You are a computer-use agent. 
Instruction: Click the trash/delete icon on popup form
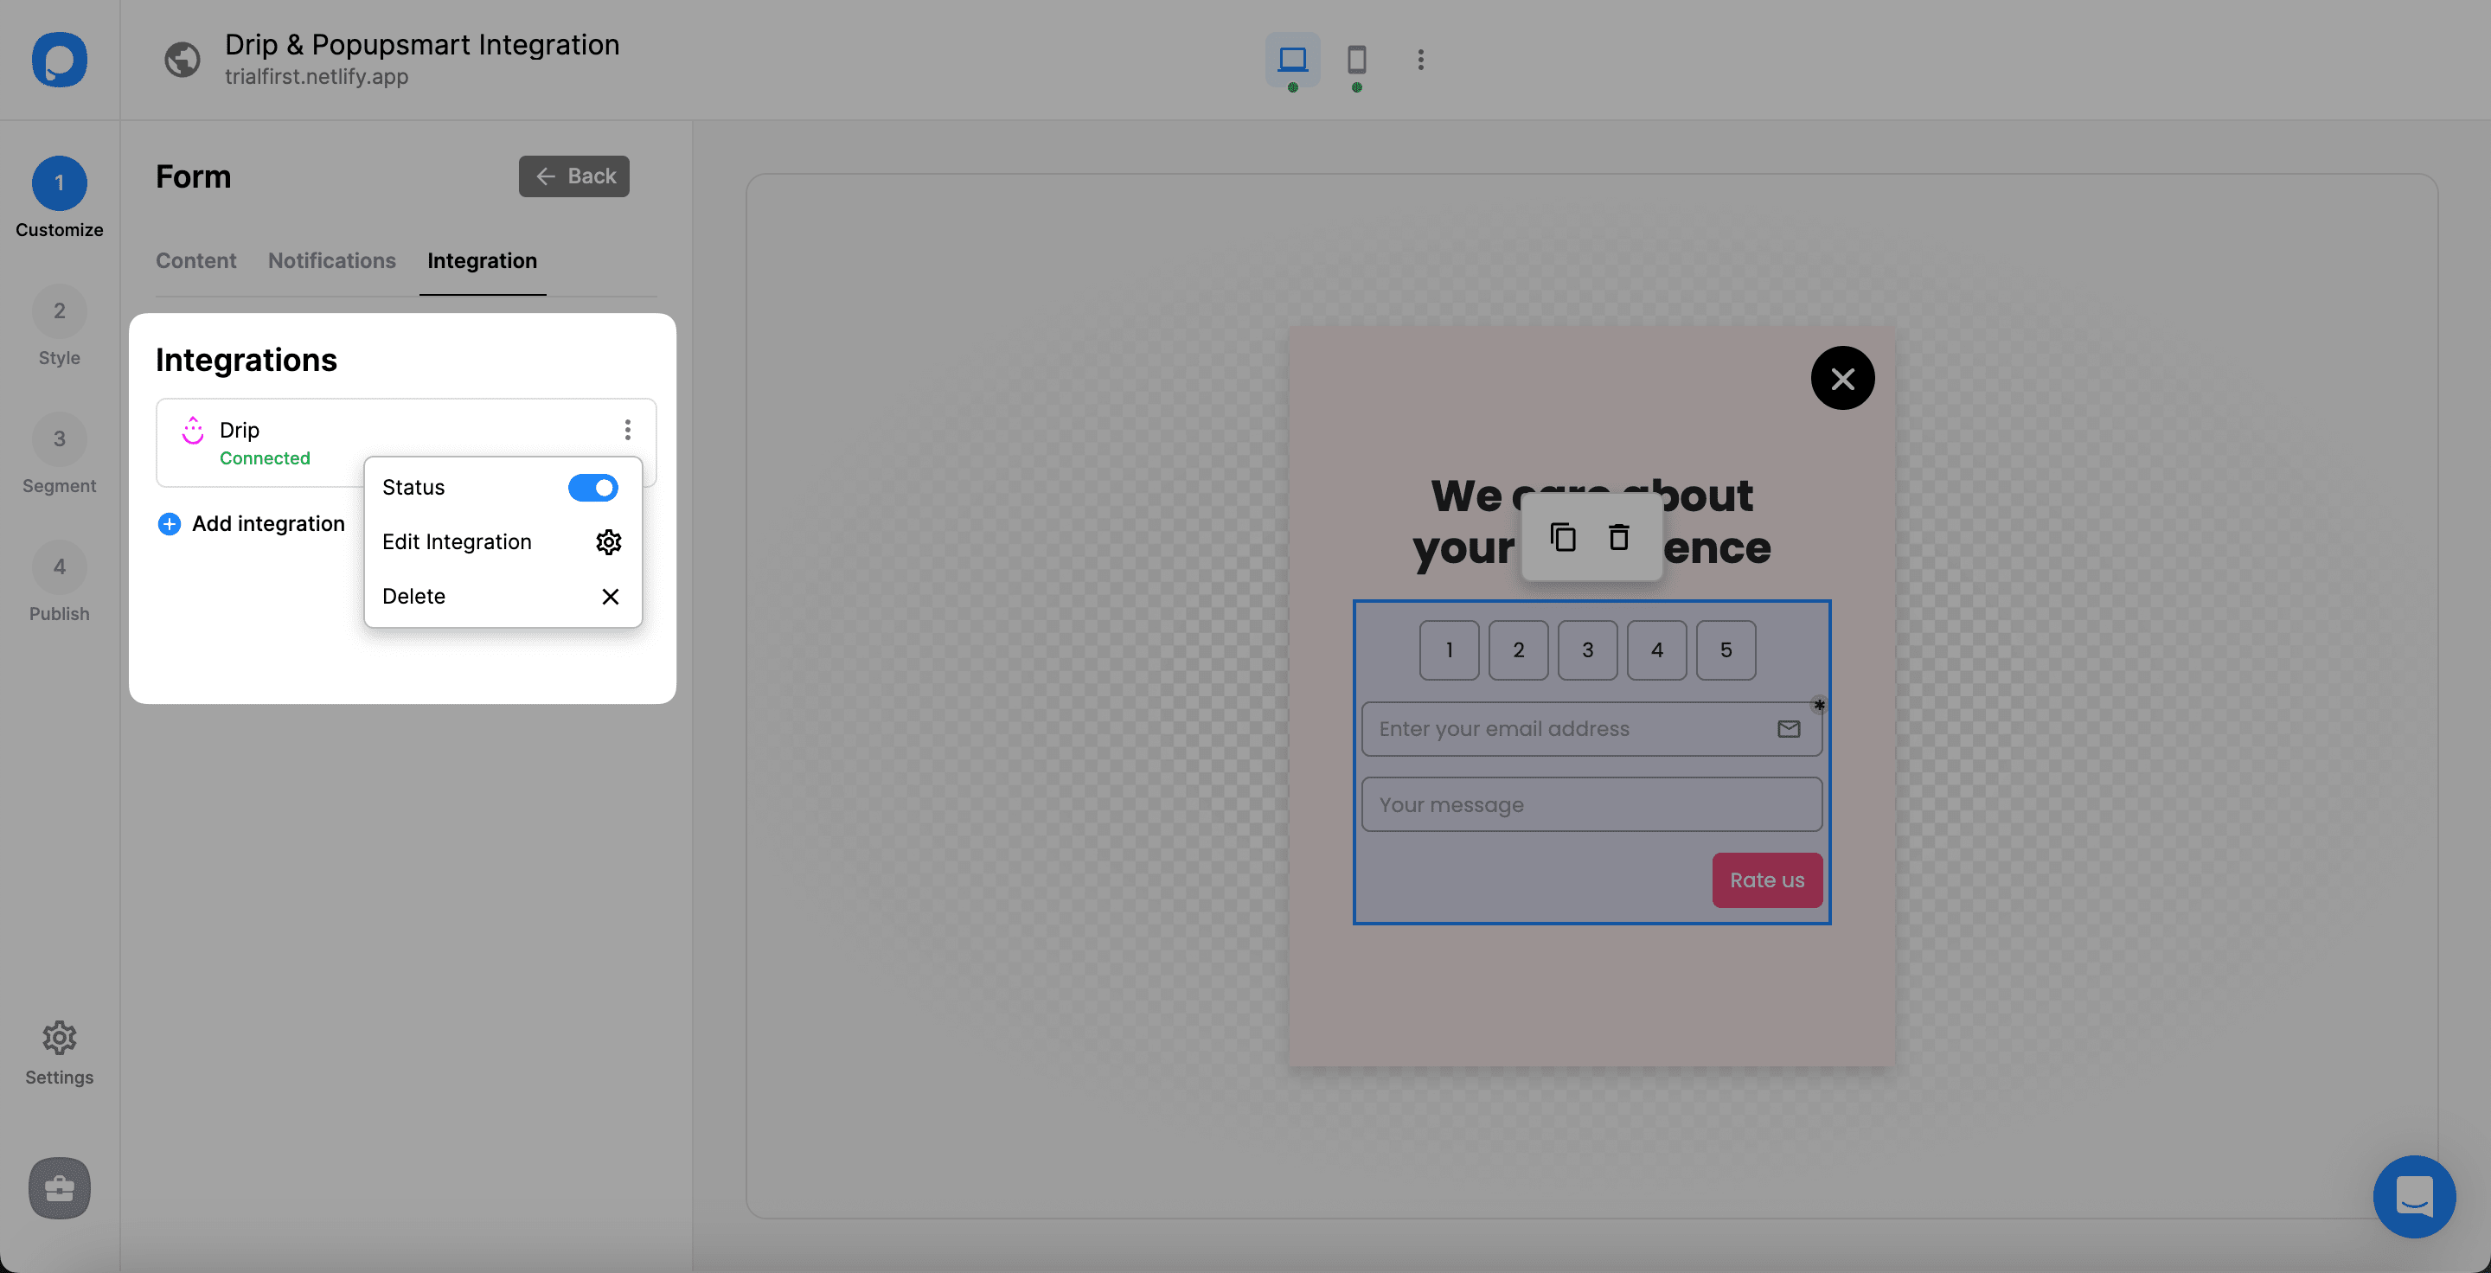click(1619, 537)
